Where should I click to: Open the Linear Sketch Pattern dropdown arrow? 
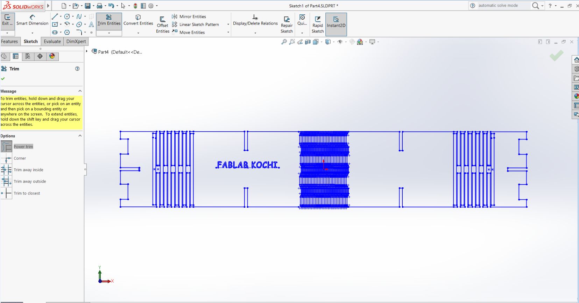(228, 25)
